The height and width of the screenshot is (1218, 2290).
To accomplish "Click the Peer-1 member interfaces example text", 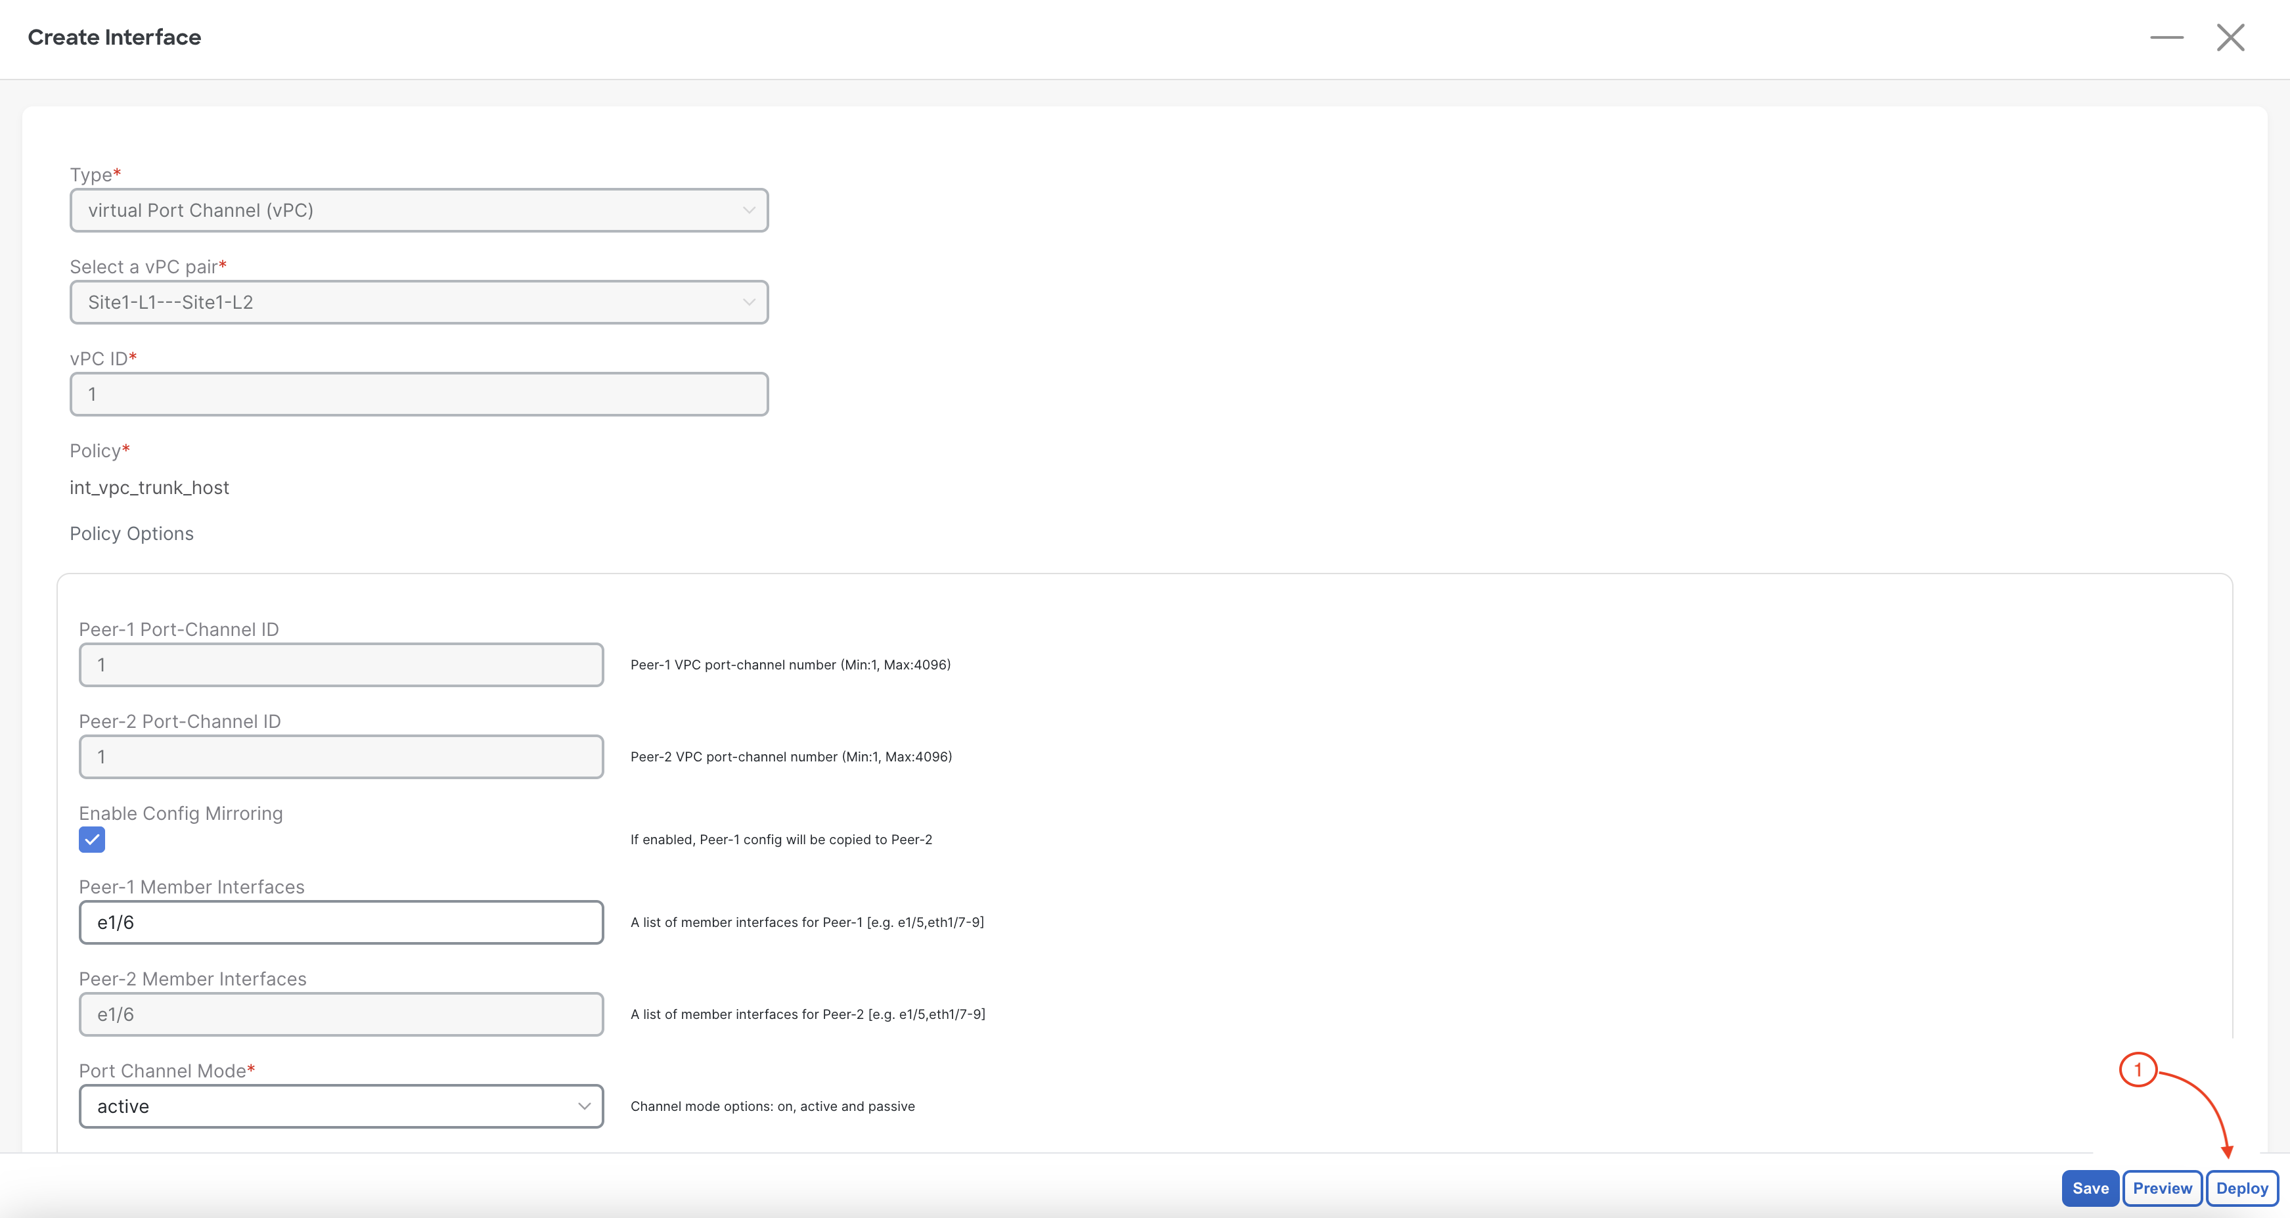I will coord(807,922).
